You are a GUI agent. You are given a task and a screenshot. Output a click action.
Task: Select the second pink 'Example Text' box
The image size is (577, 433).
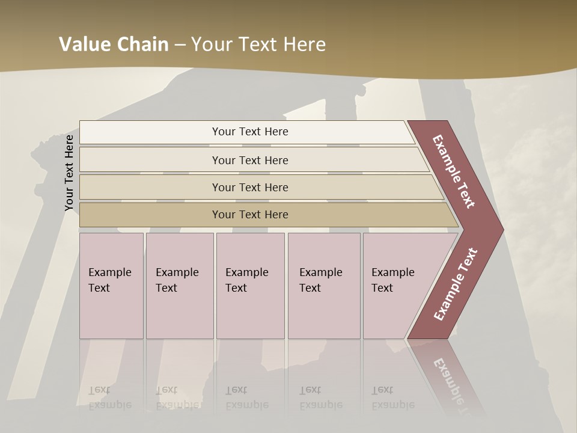point(179,286)
